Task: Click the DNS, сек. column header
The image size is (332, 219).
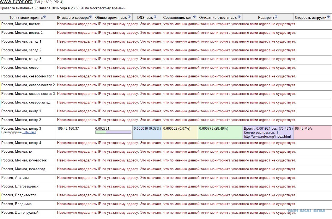Action: 147,17
